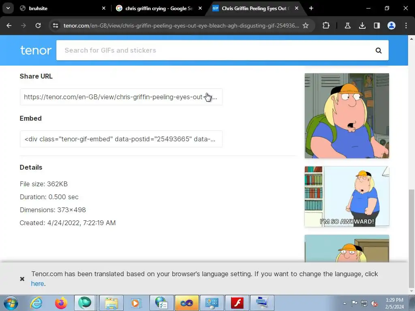The image size is (415, 311).
Task: Select the 'File size: 362KB' text
Action: click(44, 184)
